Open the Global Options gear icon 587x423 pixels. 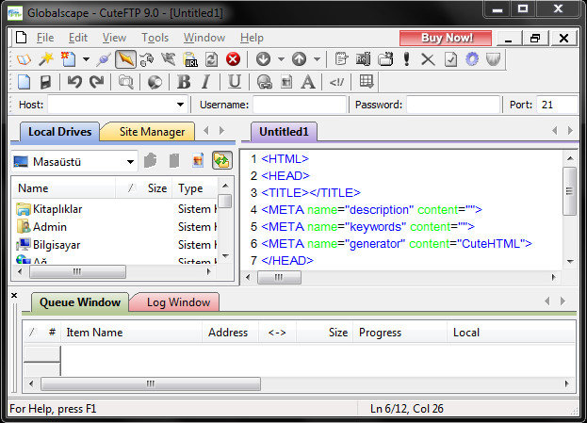click(472, 59)
